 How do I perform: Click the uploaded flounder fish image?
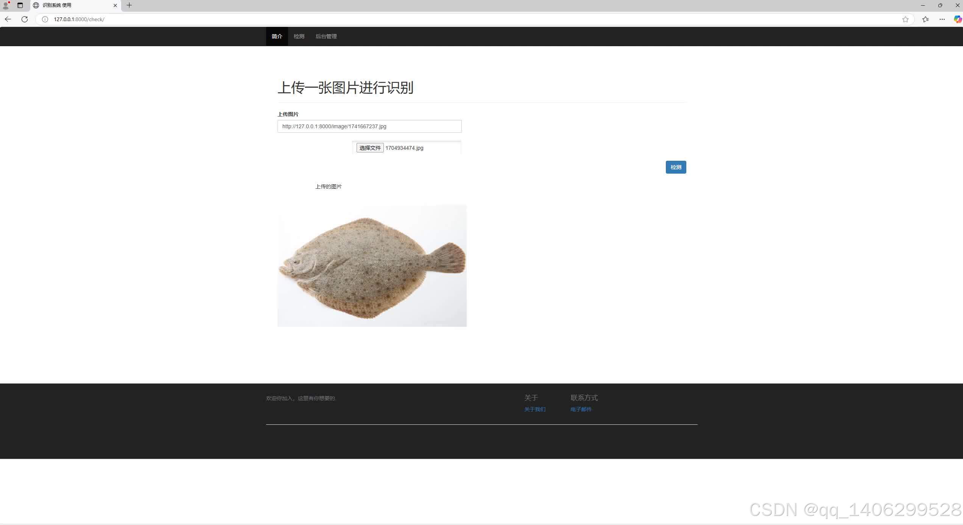(372, 265)
